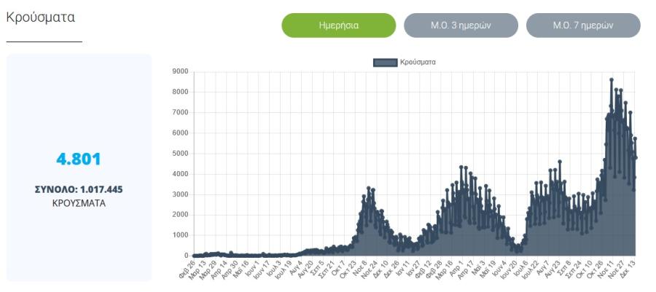The width and height of the screenshot is (656, 292).
Task: Click the Απρ 1 peak data point near 4300
Action: pos(461,167)
